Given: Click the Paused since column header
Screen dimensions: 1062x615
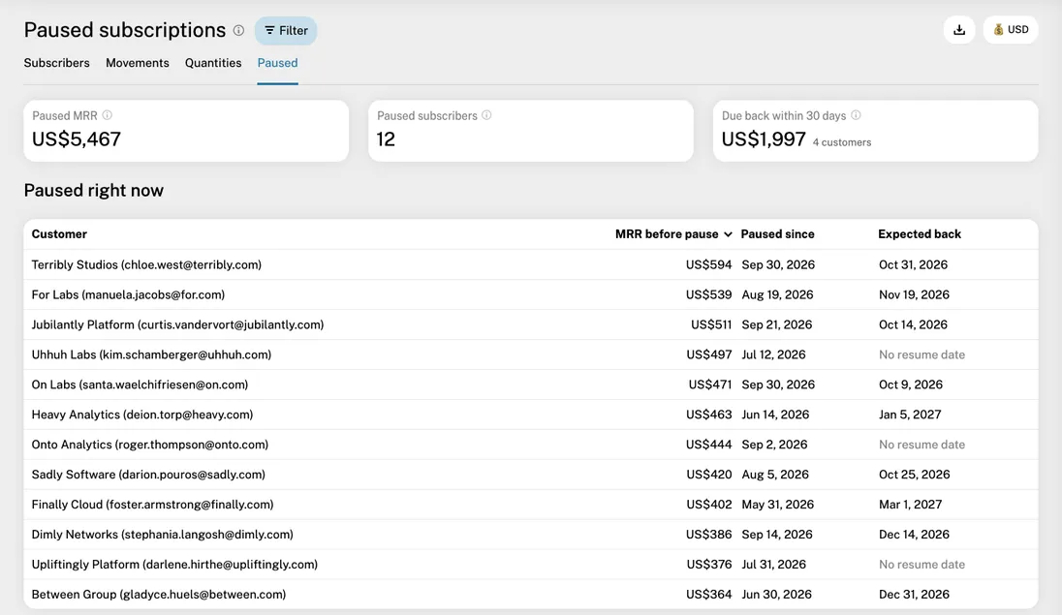Looking at the screenshot, I should (x=777, y=234).
